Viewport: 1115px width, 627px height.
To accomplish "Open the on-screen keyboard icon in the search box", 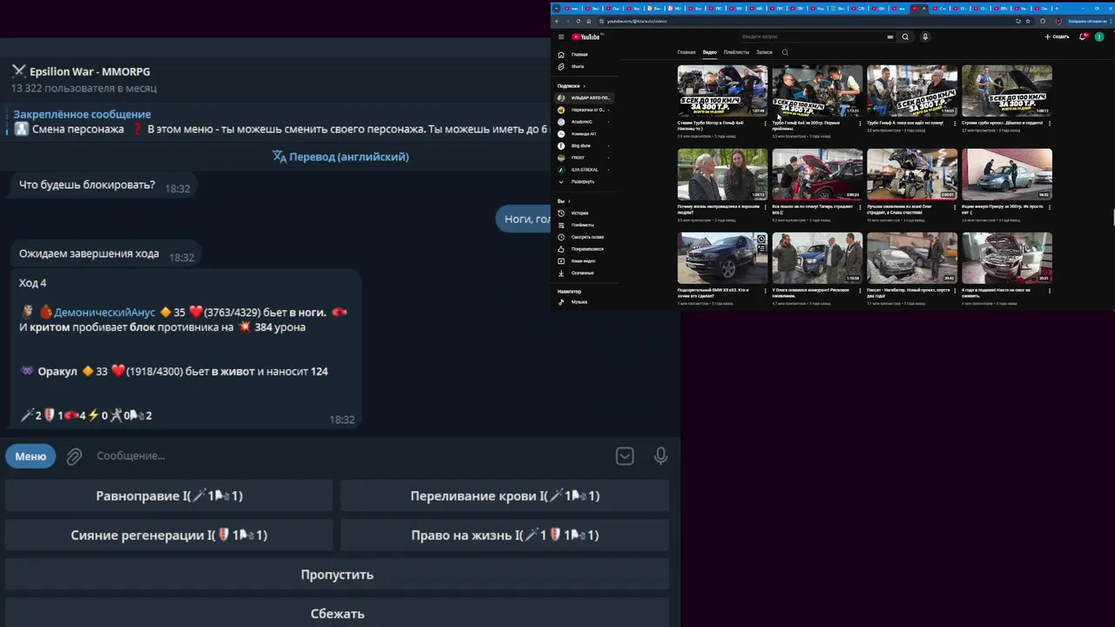I will point(889,37).
